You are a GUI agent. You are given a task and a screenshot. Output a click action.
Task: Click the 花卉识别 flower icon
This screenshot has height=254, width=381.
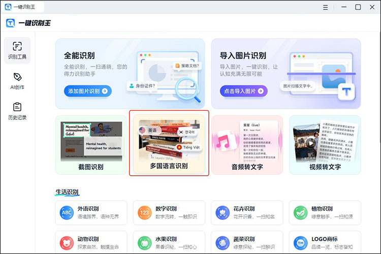coord(223,213)
